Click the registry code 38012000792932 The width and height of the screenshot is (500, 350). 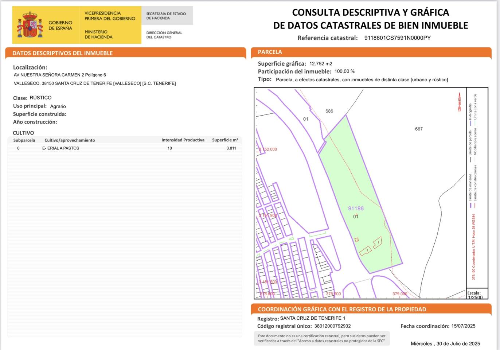point(332,326)
